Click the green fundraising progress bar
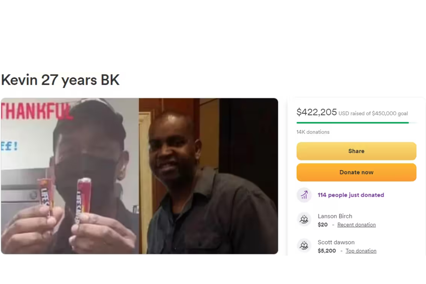This screenshot has width=426, height=284. click(356, 123)
